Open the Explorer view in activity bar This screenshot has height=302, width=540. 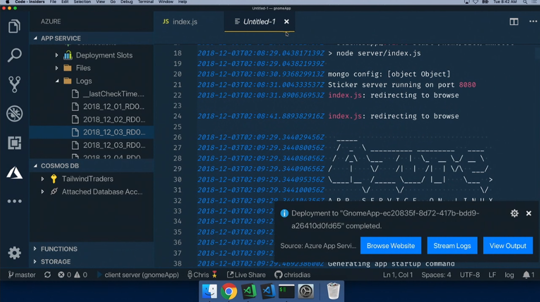coord(14,26)
